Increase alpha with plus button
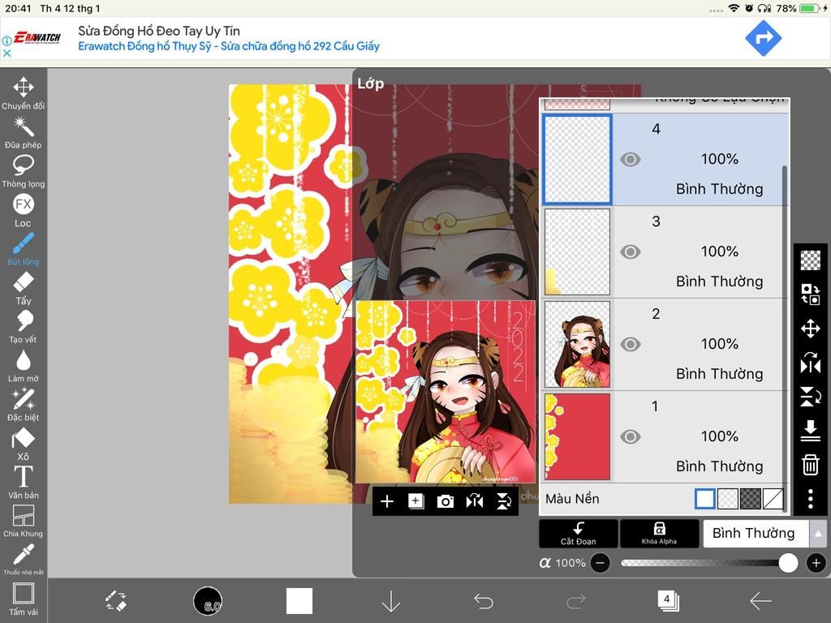Viewport: 831px width, 623px height. pyautogui.click(x=816, y=563)
